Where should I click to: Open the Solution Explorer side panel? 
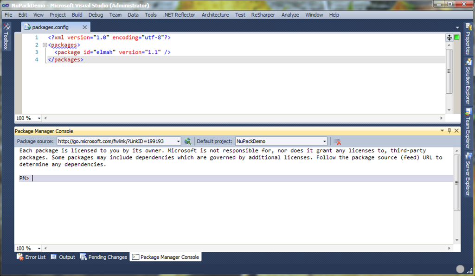point(469,81)
